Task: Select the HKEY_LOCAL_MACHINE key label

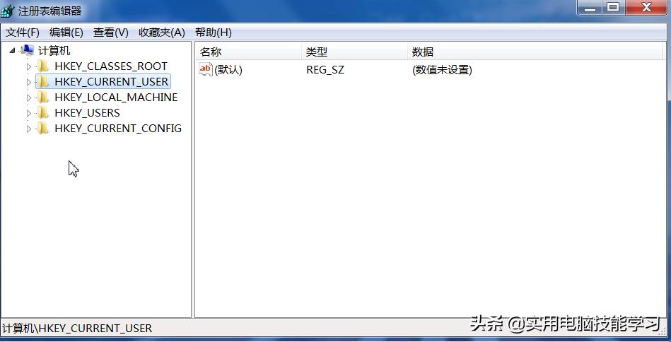Action: click(x=116, y=98)
